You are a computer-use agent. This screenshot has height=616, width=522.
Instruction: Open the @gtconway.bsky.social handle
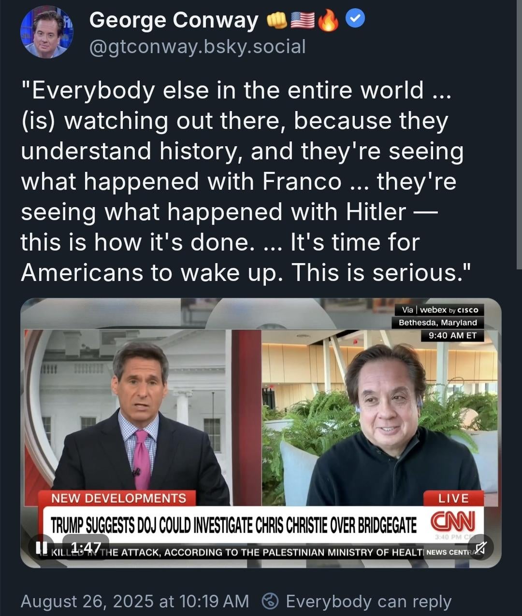(x=197, y=47)
